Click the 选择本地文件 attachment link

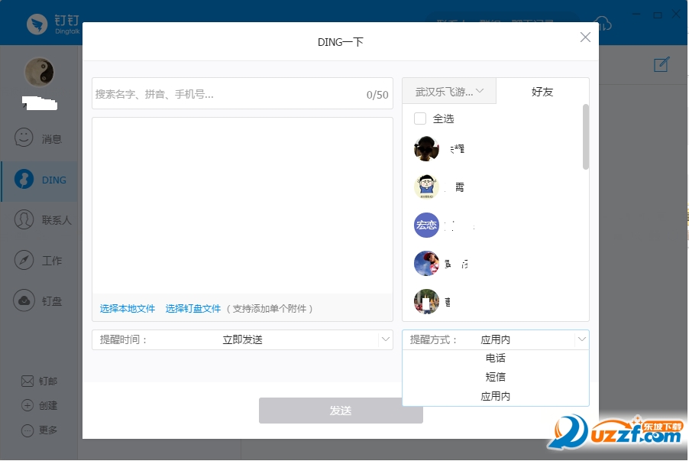pos(126,308)
